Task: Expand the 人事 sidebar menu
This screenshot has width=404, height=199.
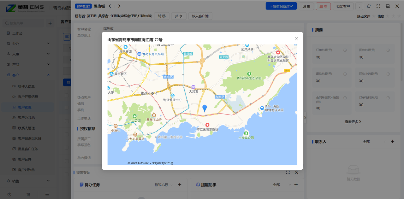Action: [28, 54]
